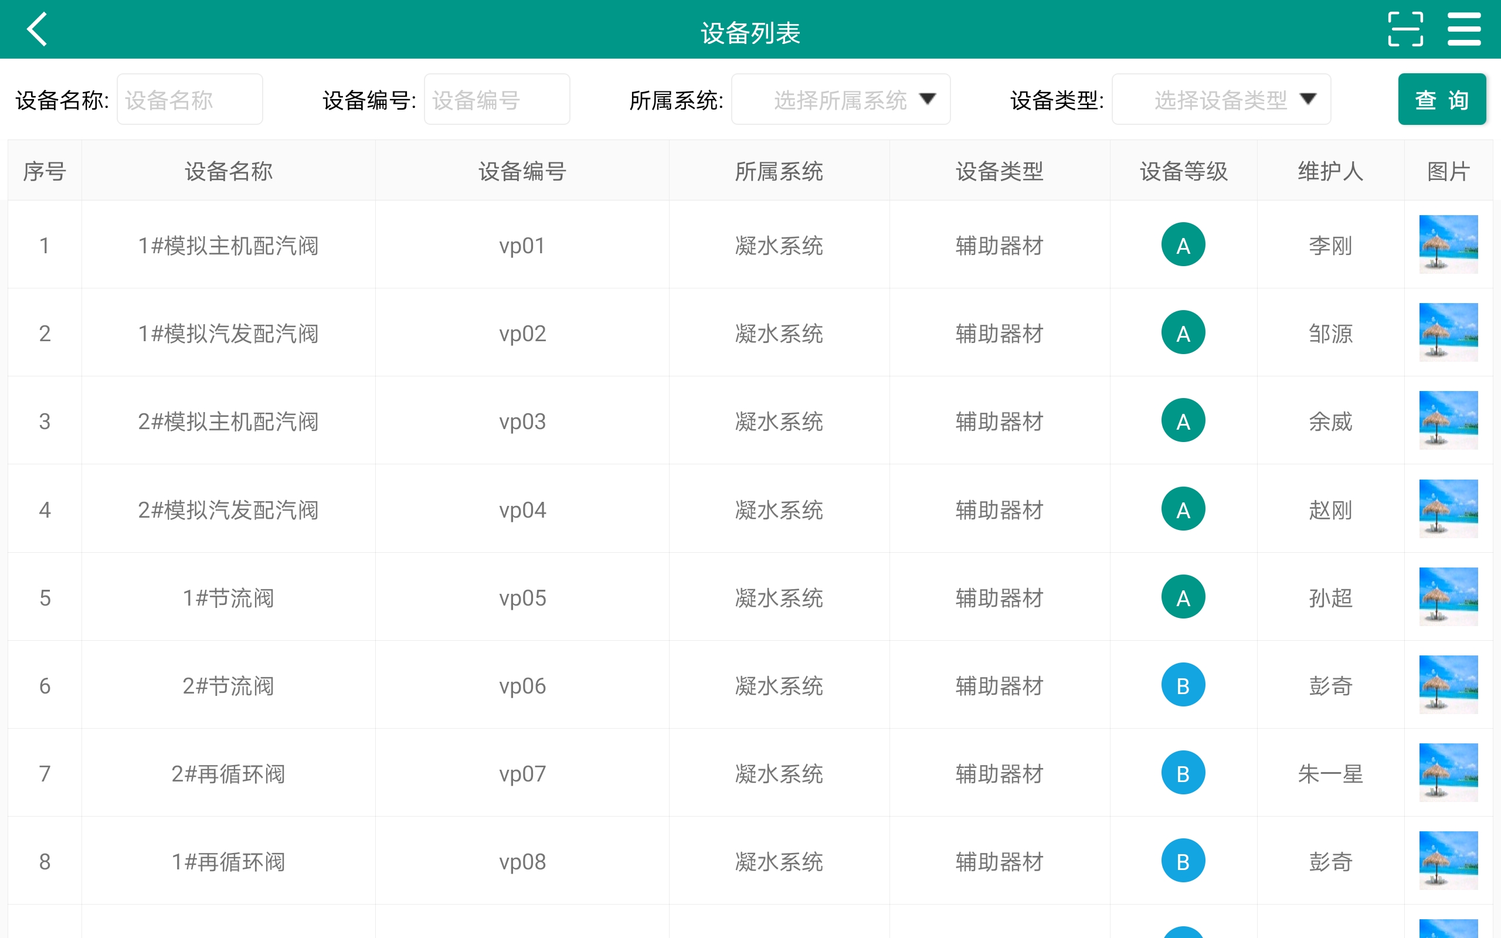Click the A grade badge for vp01
Screen dimensions: 1501x938
(1183, 244)
